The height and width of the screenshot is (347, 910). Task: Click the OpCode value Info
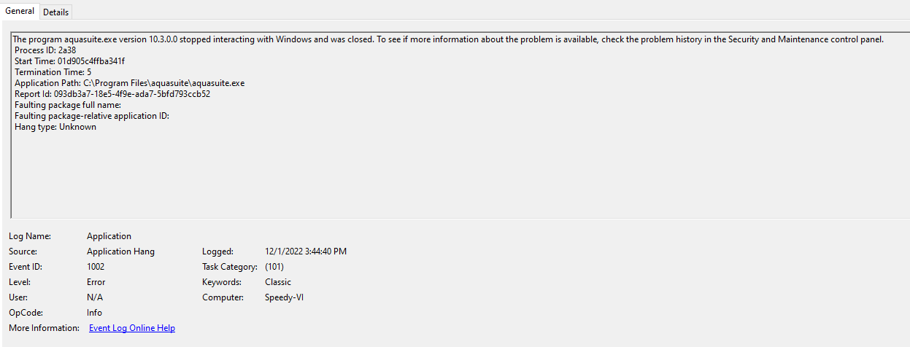pyautogui.click(x=94, y=313)
